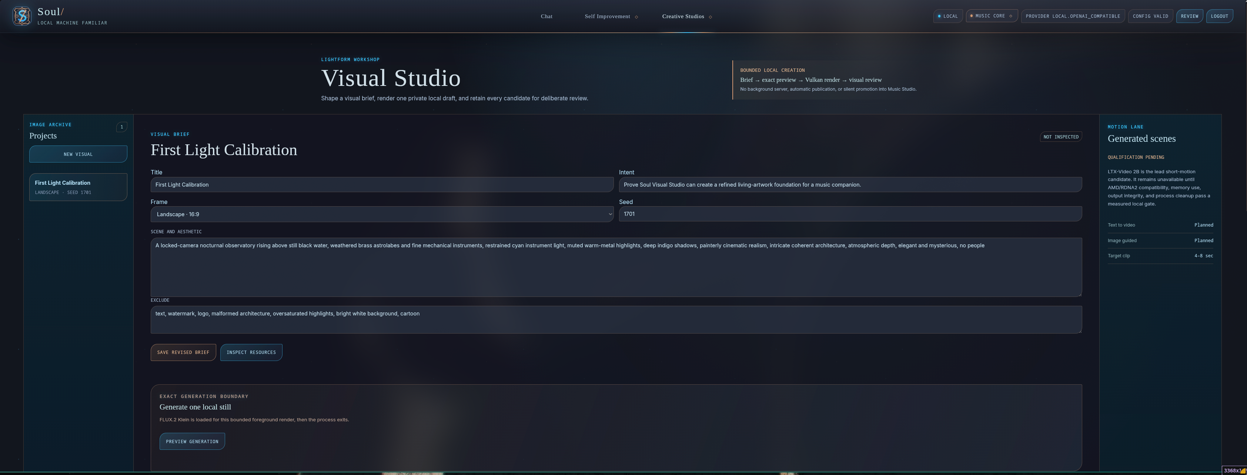
Task: Click the LIGHTFORM WORKSHOP label
Action: (x=351, y=60)
